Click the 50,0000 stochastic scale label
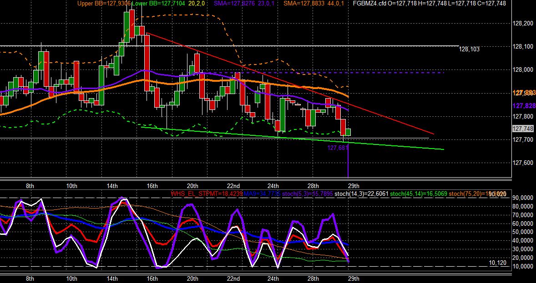Screen dimensions: 536x283 (x=523, y=232)
